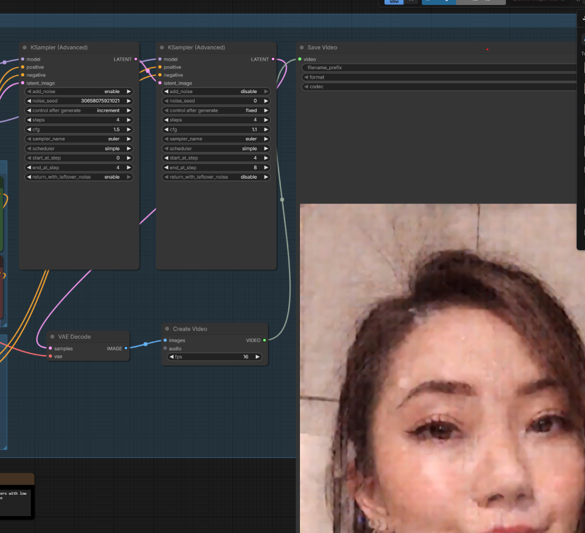Click the positive input port on the right KSampler
585x533 pixels.
pos(160,67)
